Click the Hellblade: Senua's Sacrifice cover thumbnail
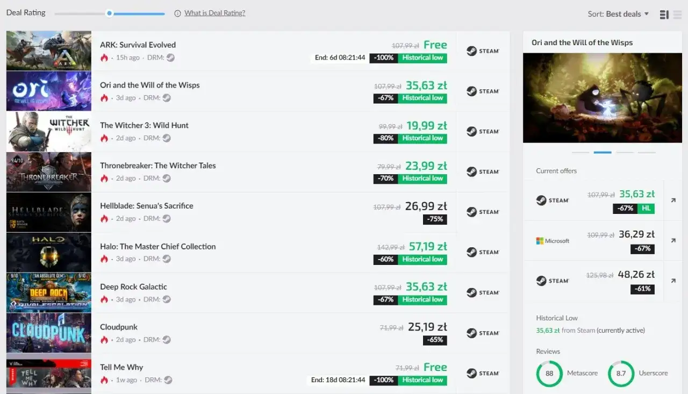 (x=48, y=212)
